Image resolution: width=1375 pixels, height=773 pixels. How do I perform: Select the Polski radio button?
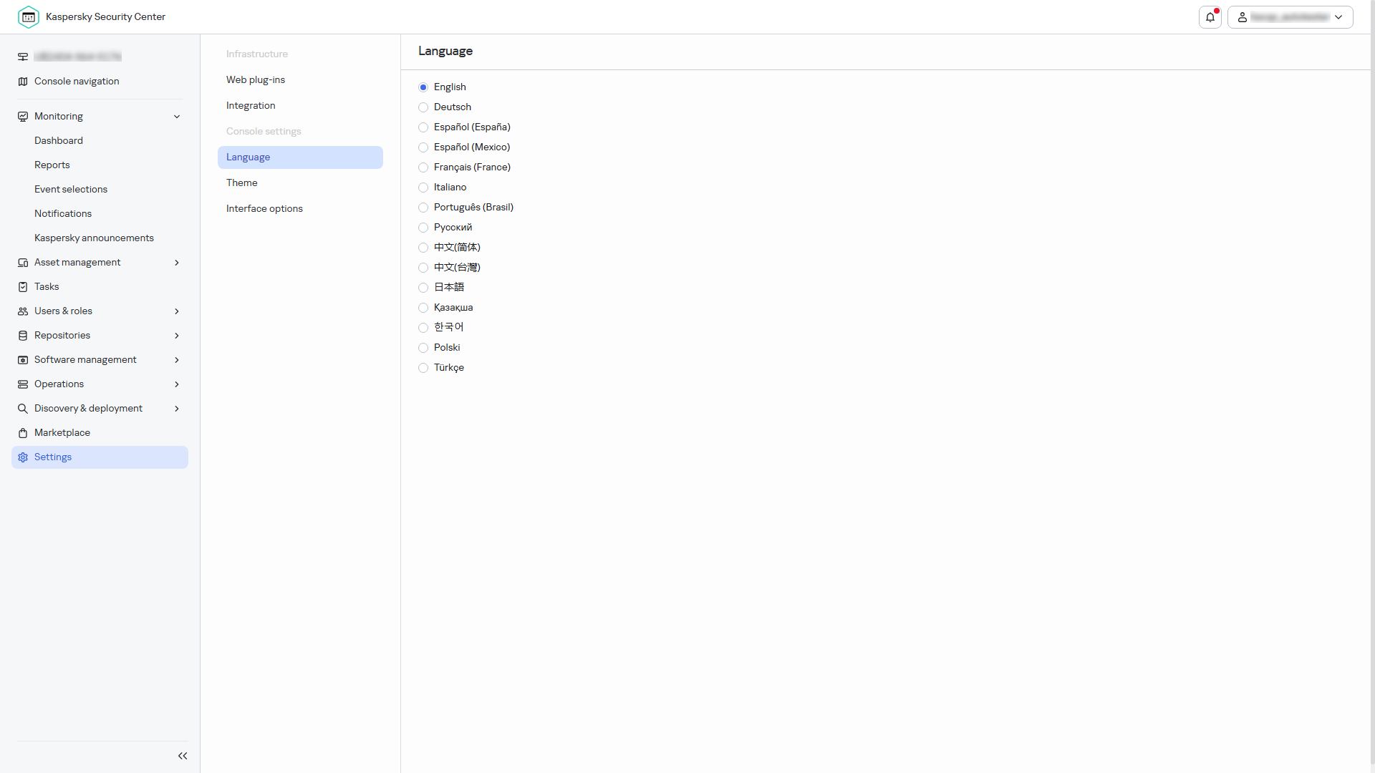[423, 348]
